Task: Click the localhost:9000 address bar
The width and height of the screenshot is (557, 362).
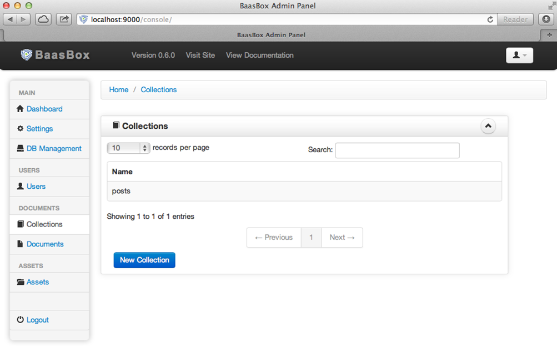Action: (x=288, y=19)
